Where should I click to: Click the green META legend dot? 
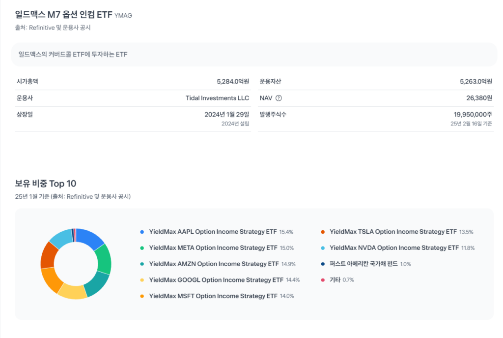[x=142, y=248]
